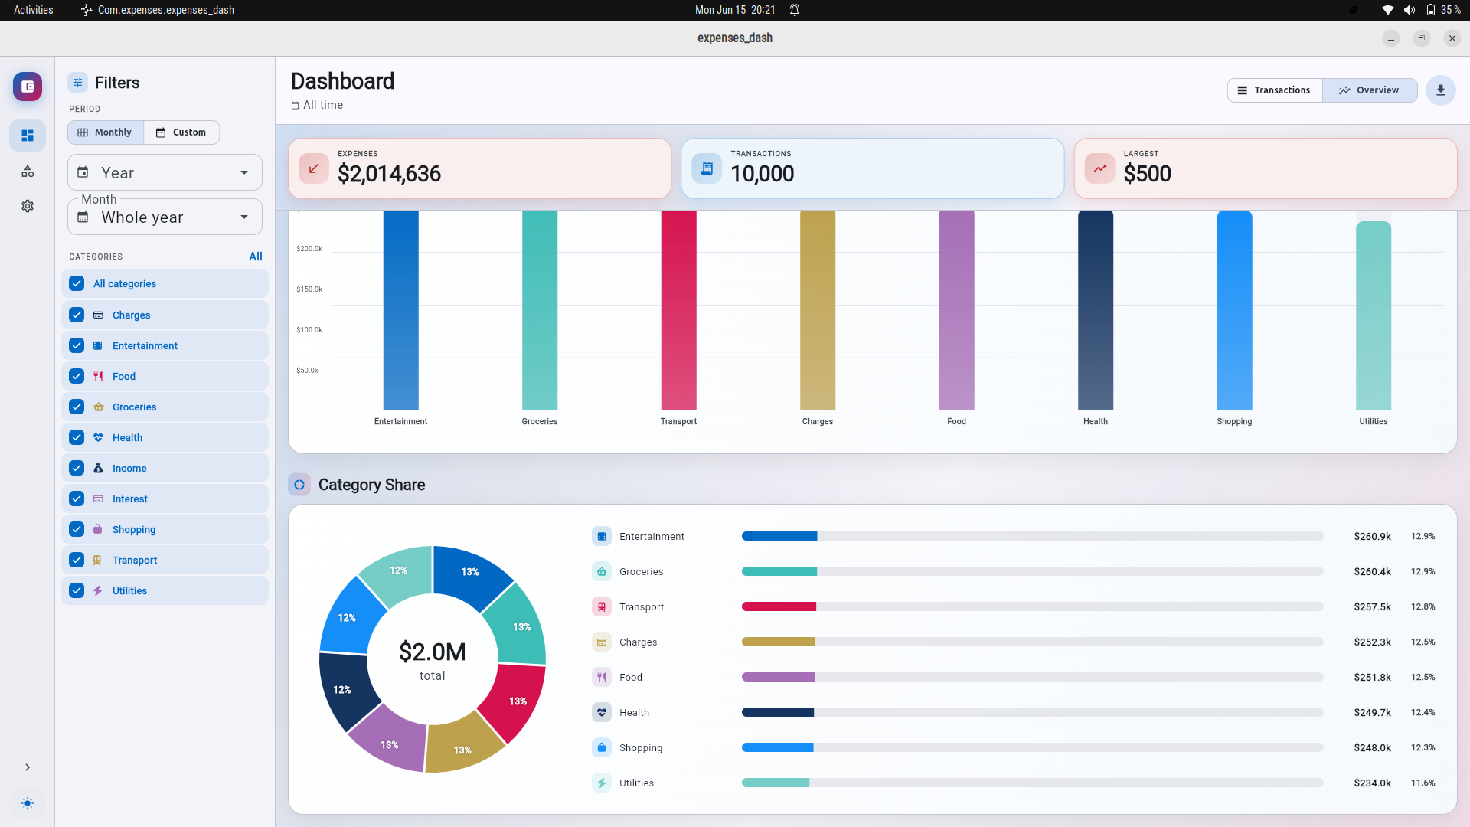Viewport: 1470px width, 827px height.
Task: Open the Year dropdown
Action: point(165,172)
